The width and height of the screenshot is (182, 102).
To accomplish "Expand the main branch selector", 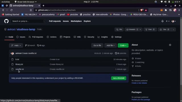I will [16, 45].
